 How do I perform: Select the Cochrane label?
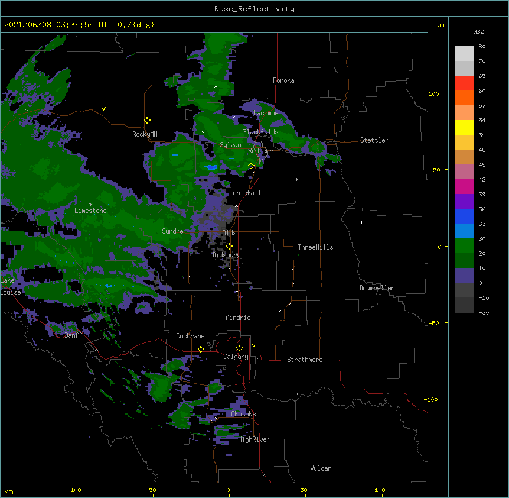pyautogui.click(x=190, y=336)
